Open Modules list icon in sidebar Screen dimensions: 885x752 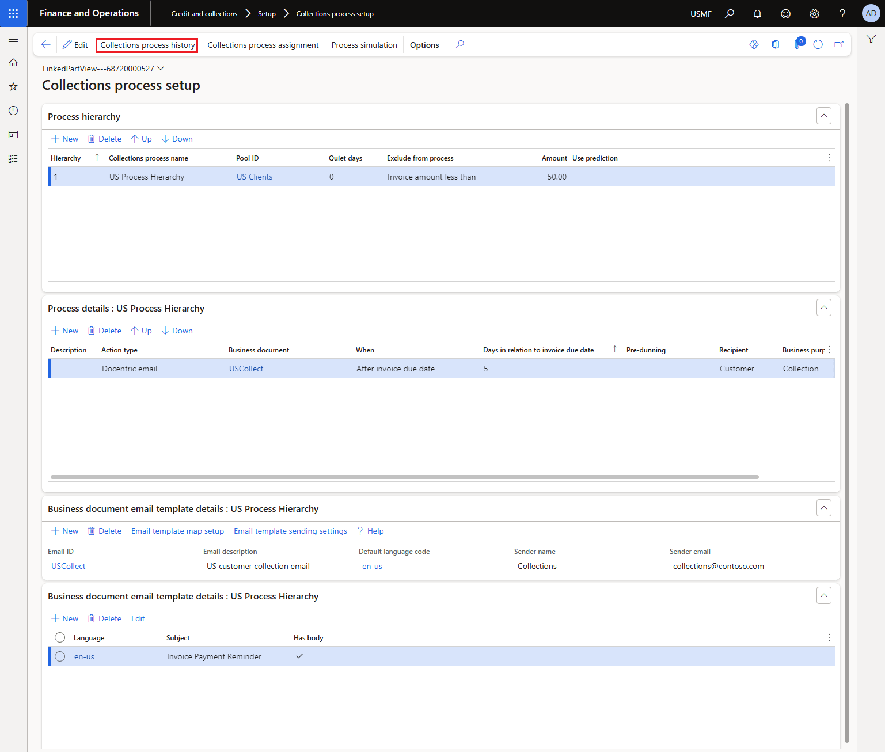click(x=13, y=159)
